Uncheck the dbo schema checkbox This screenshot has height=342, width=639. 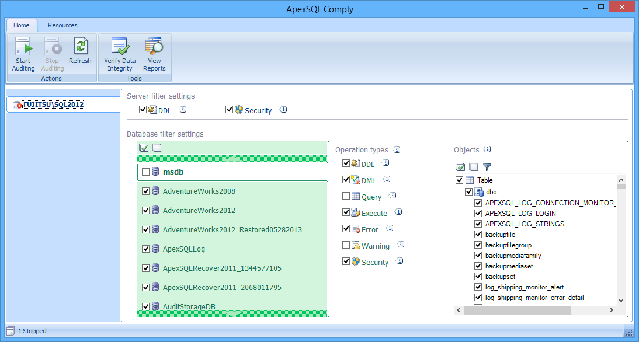(x=468, y=192)
